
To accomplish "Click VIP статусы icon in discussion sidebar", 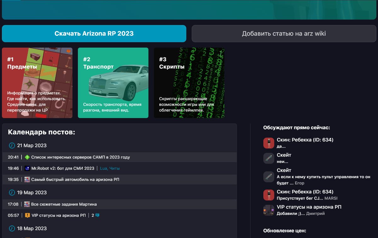I will point(269,210).
